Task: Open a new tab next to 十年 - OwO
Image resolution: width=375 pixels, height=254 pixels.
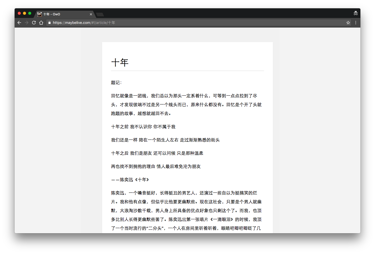Action: point(100,15)
